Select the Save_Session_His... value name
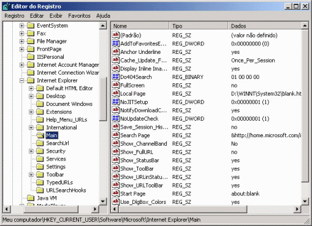Screen dimensions: 312x226 pyautogui.click(x=144, y=127)
